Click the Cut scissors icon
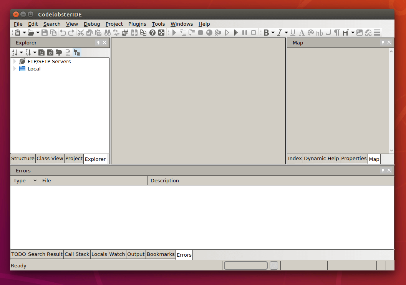Image resolution: width=406 pixels, height=285 pixels. coord(80,33)
